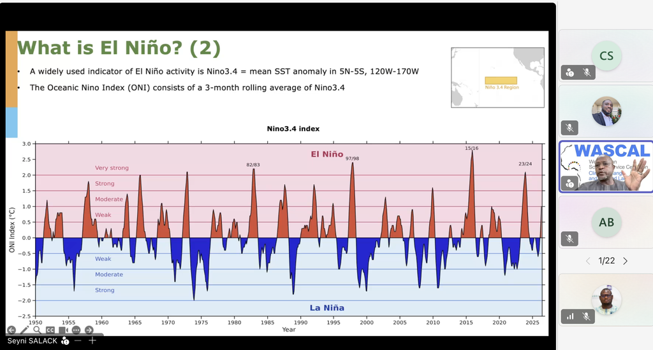The width and height of the screenshot is (653, 350).
Task: Click the 1/22 page indicator
Action: pyautogui.click(x=606, y=261)
